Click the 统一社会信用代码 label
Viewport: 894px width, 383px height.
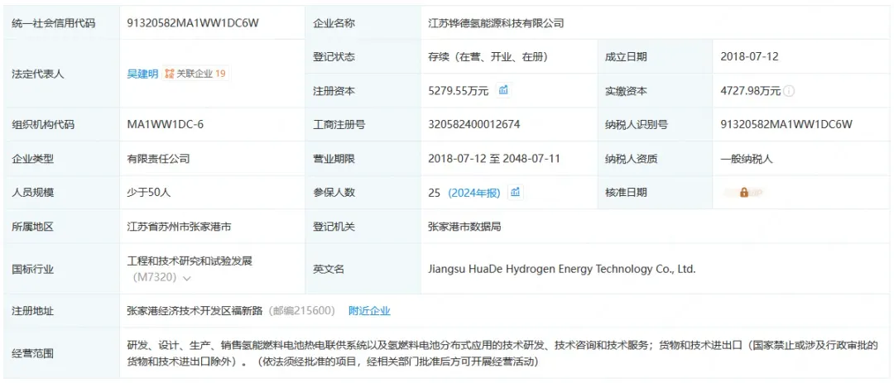(53, 23)
